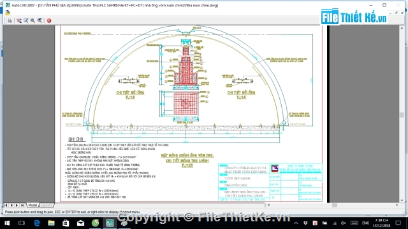This screenshot has height=229, width=408.
Task: Click the muted volume tray icon
Action: click(344, 223)
